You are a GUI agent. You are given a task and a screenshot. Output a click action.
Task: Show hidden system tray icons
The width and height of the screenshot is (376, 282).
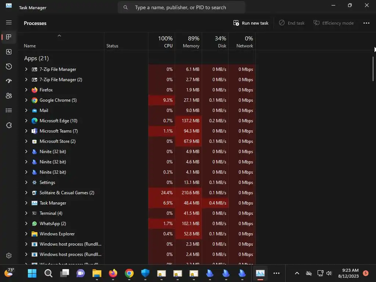click(x=297, y=273)
